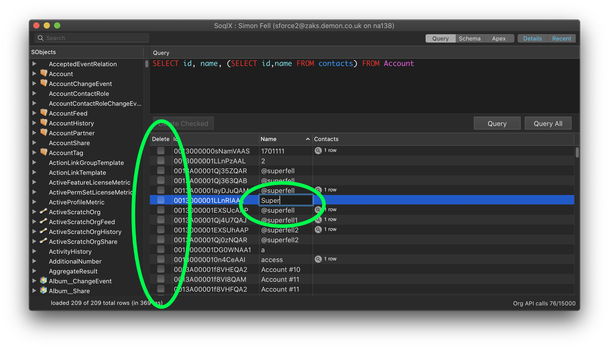Screen dimensions: 609x349
Task: Toggle the Recent panel
Action: pos(562,38)
